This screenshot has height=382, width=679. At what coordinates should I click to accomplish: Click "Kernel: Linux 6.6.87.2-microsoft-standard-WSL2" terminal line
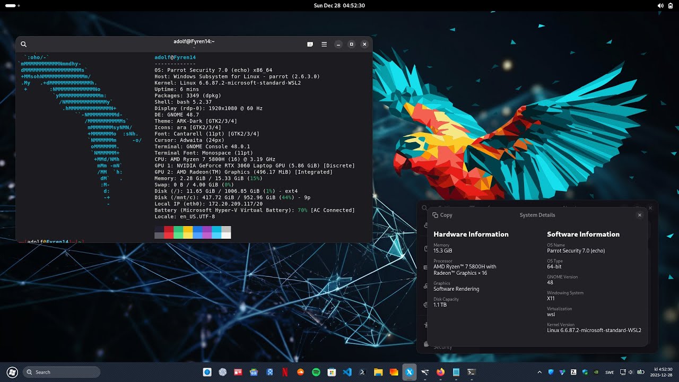pos(228,83)
